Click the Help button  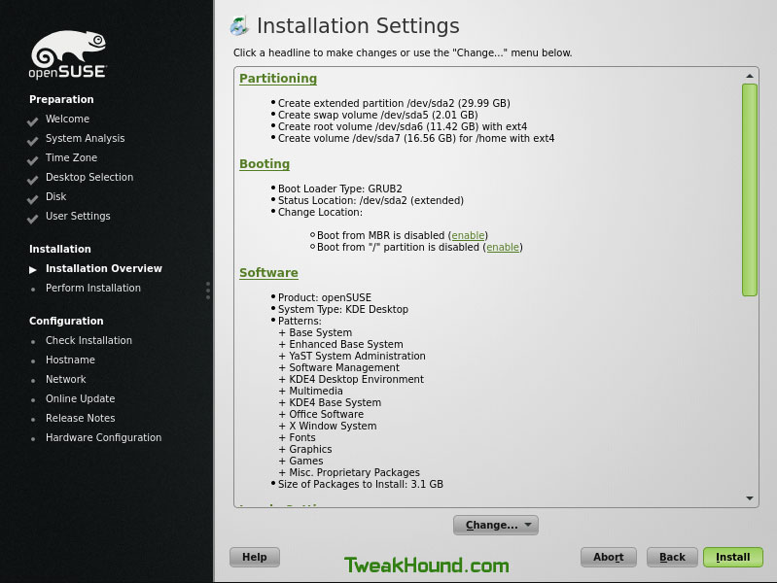[x=255, y=557]
